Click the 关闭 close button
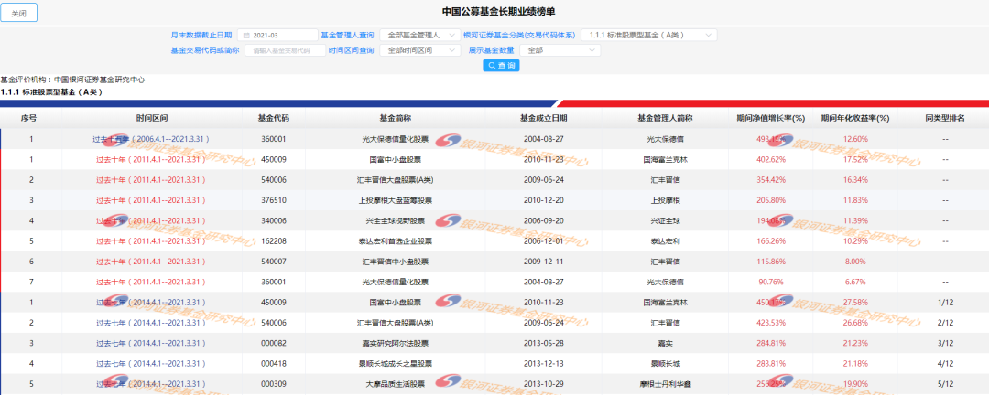 click(x=19, y=13)
